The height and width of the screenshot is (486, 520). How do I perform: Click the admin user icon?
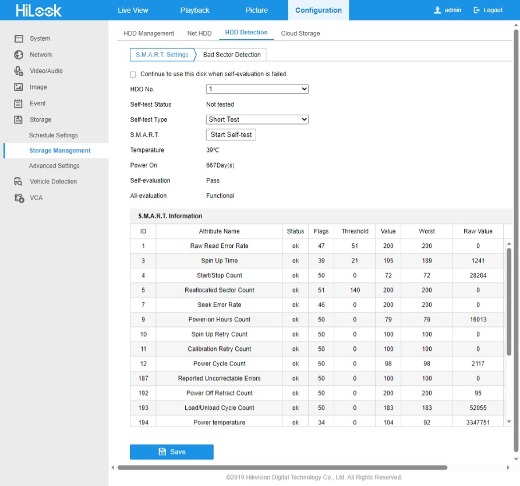coord(438,10)
